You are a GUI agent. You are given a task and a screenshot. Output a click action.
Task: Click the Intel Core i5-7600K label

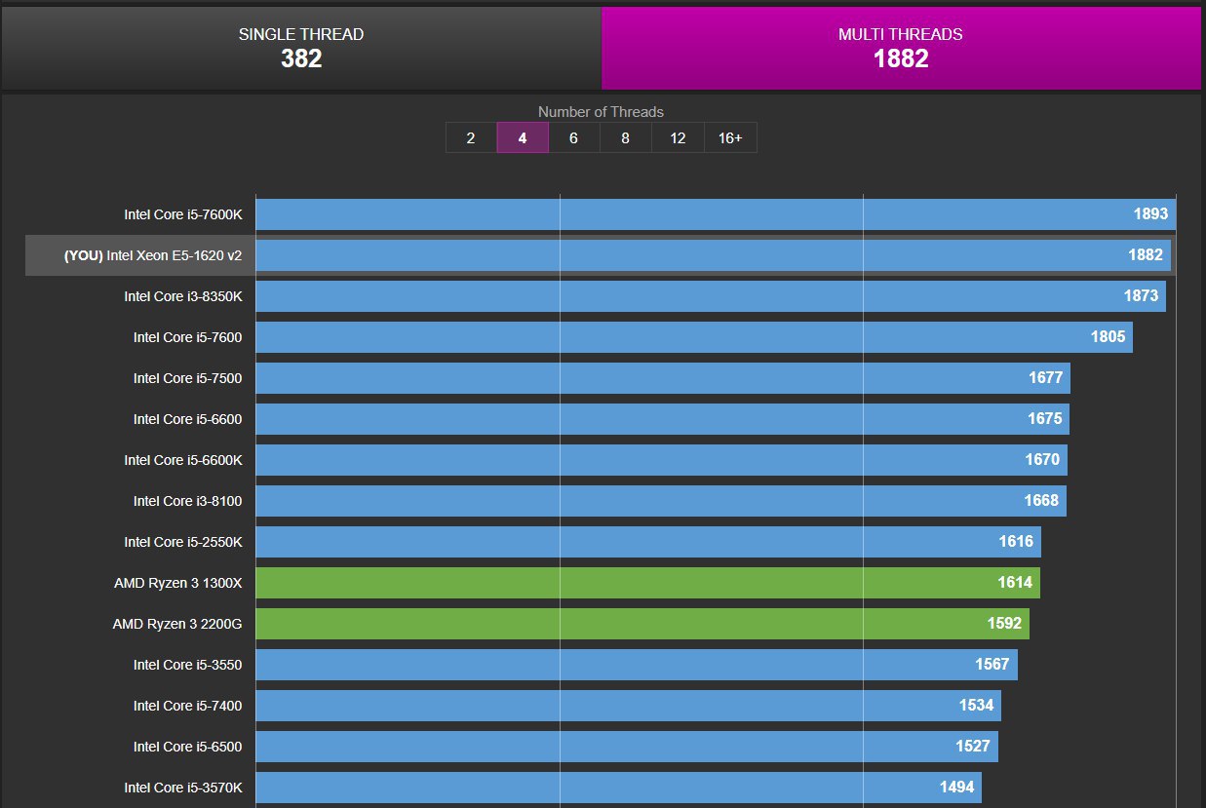pyautogui.click(x=182, y=214)
